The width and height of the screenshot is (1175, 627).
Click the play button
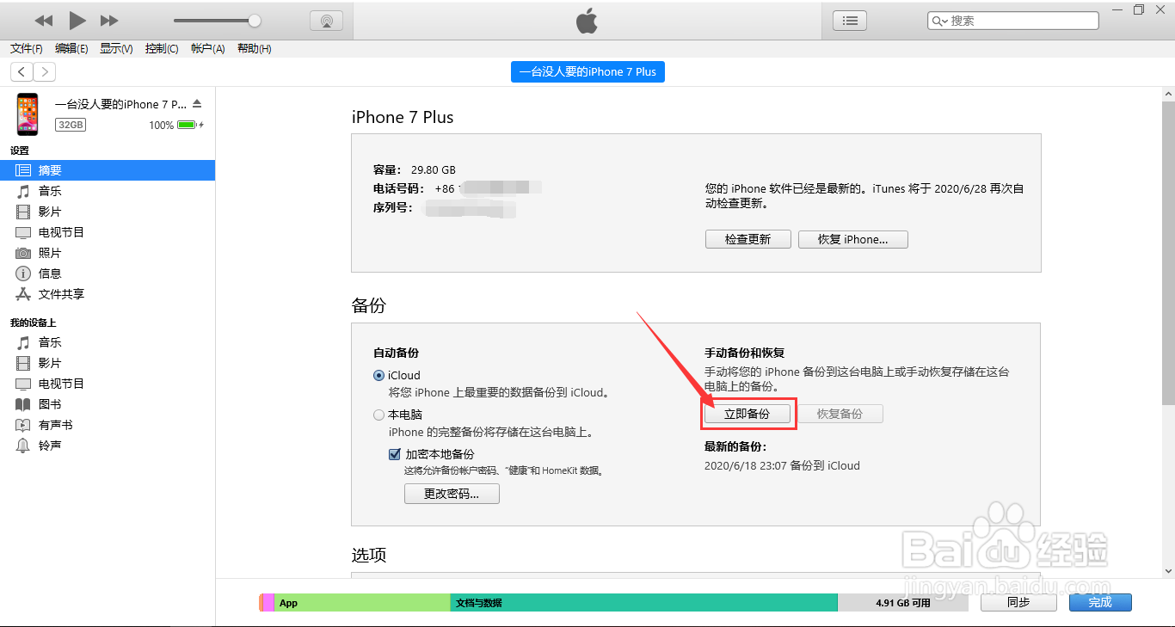[x=77, y=20]
